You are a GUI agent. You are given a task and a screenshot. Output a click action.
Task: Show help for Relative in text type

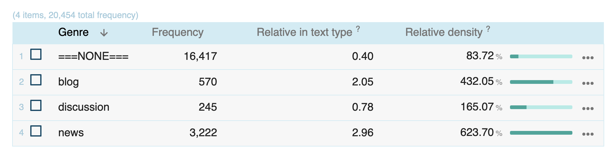(358, 29)
